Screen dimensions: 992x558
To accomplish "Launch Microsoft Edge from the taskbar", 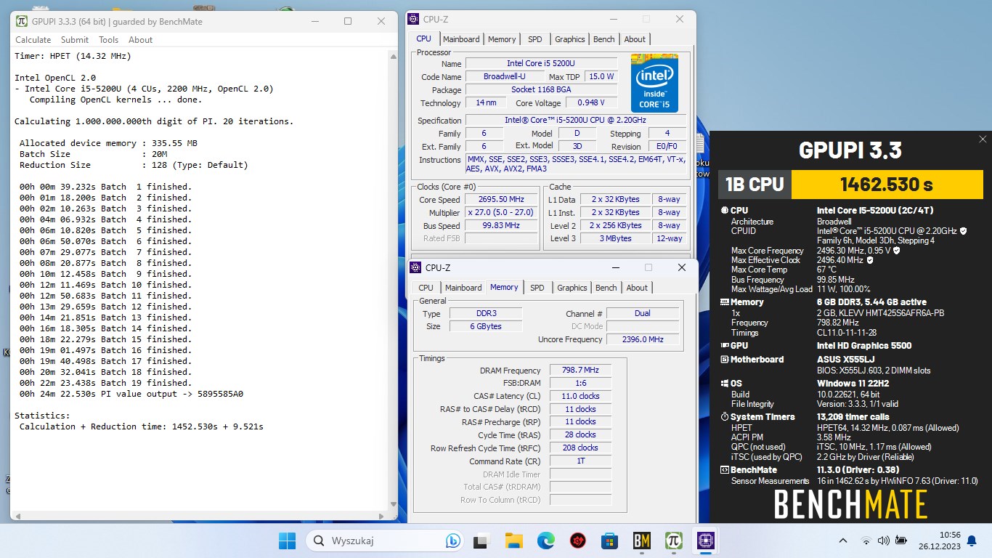I will [x=546, y=541].
